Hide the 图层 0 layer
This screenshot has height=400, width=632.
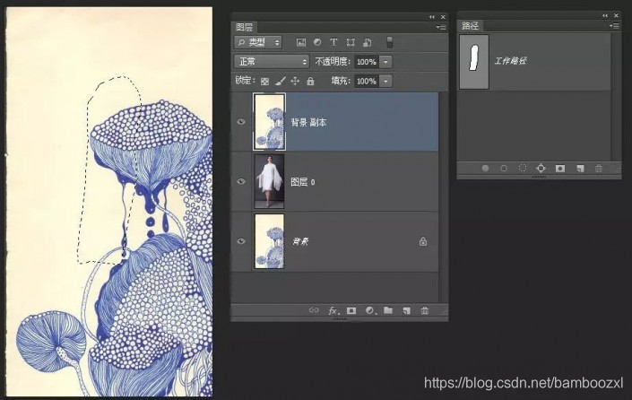point(241,181)
